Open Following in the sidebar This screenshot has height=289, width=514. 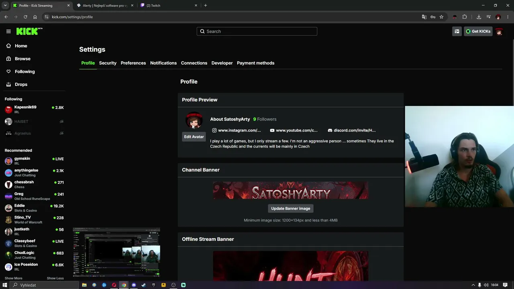click(x=25, y=71)
